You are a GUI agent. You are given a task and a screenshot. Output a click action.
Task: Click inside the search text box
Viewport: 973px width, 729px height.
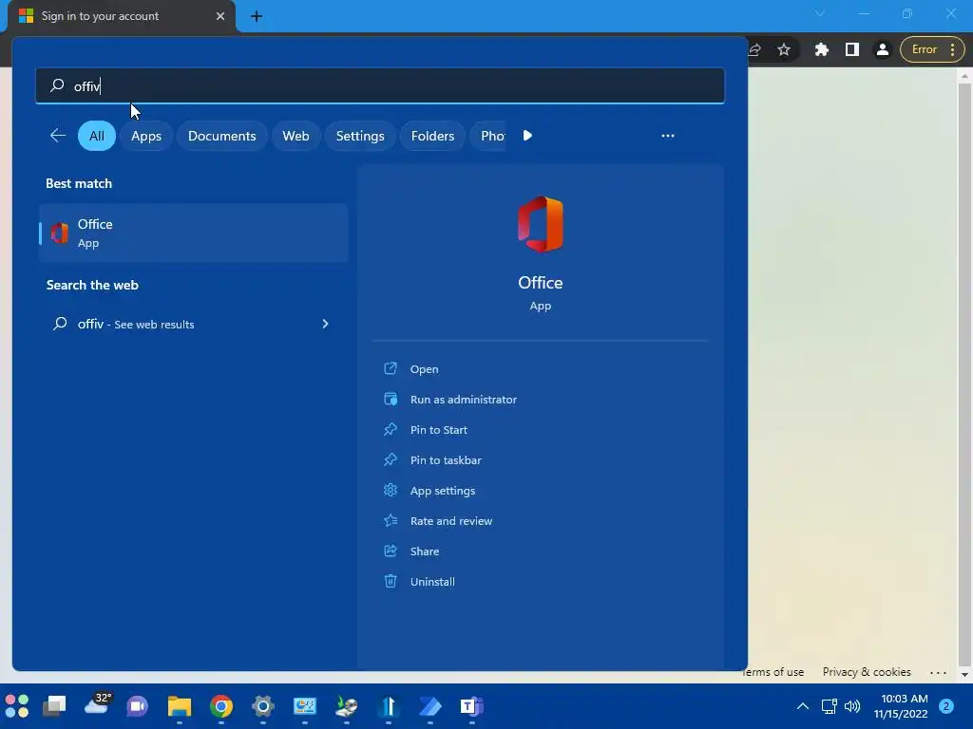(x=380, y=85)
